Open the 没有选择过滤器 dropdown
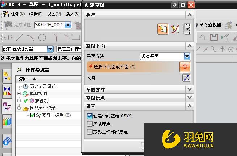This screenshot has height=156, width=237. click(x=50, y=49)
